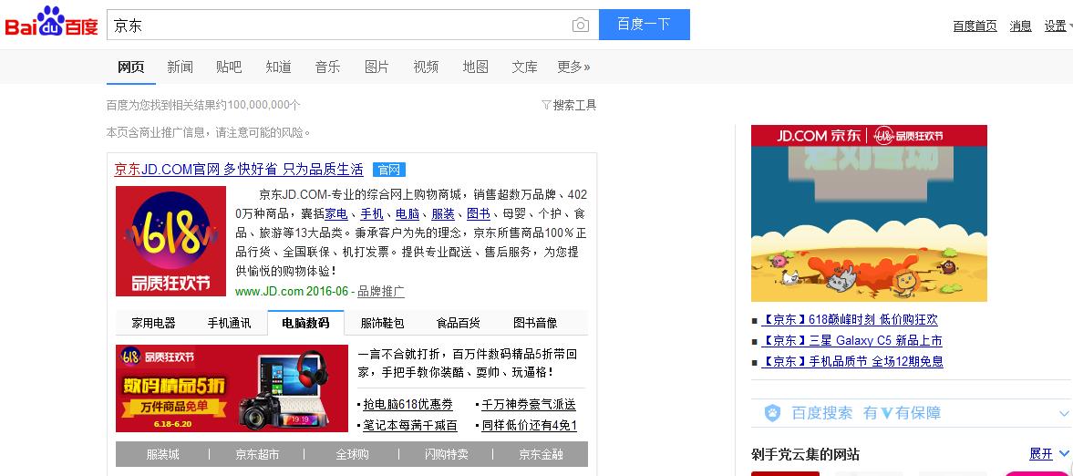Image resolution: width=1073 pixels, height=476 pixels.
Task: Click the Baidu logo
Action: pos(51,23)
